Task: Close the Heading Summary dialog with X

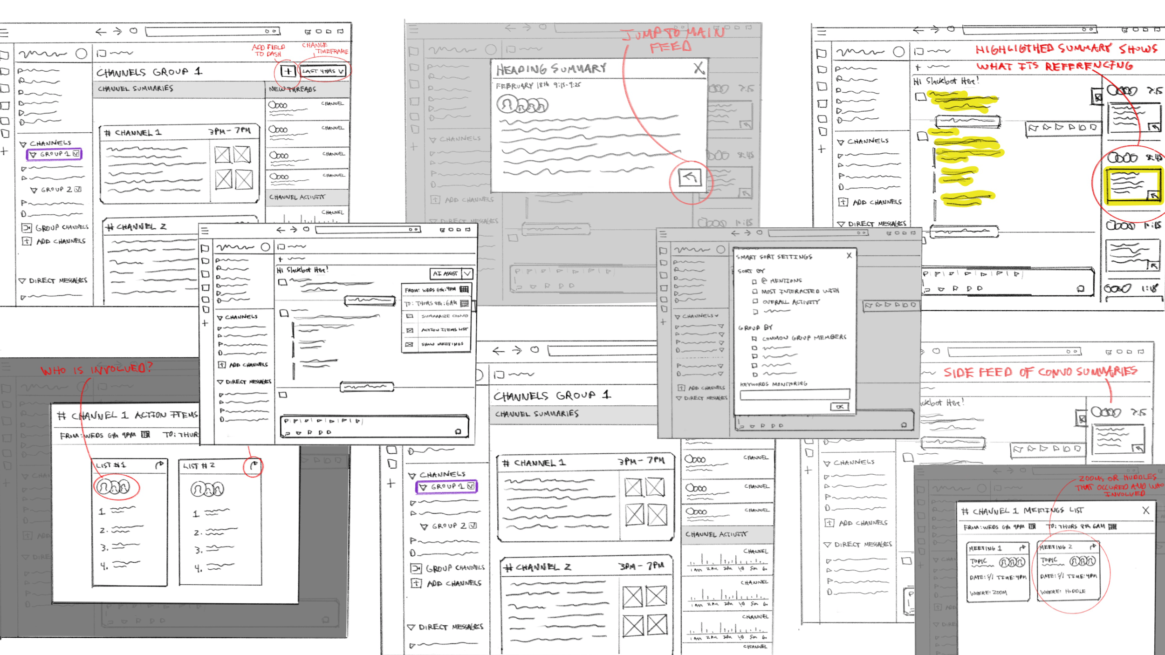Action: pyautogui.click(x=699, y=68)
